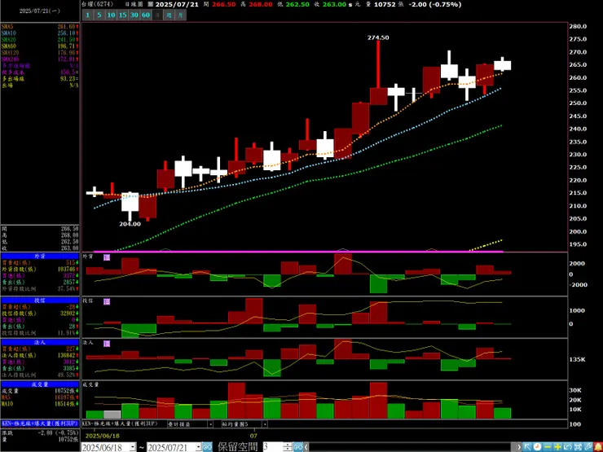This screenshot has width=603, height=452.
Task: Click the MA10 18514張 volume row
Action: tap(40, 404)
